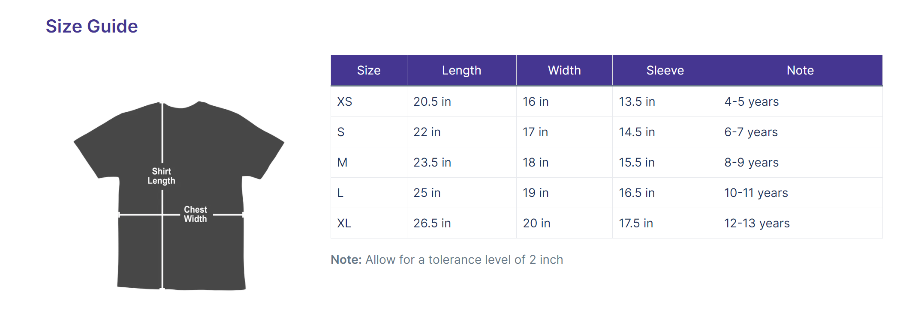Click the Chest Width label on shirt
This screenshot has width=924, height=319.
[196, 214]
